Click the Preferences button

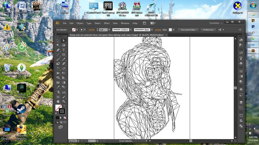coord(208,30)
